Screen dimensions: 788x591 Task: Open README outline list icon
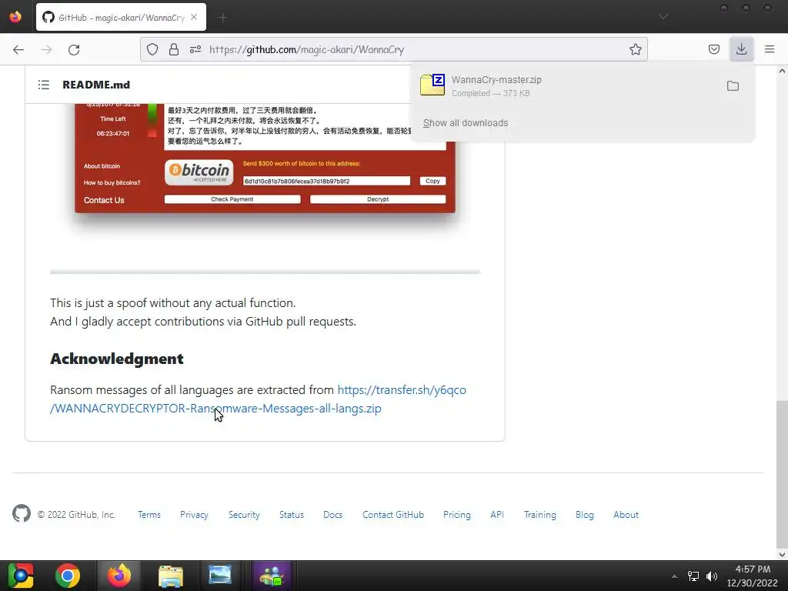pos(44,85)
